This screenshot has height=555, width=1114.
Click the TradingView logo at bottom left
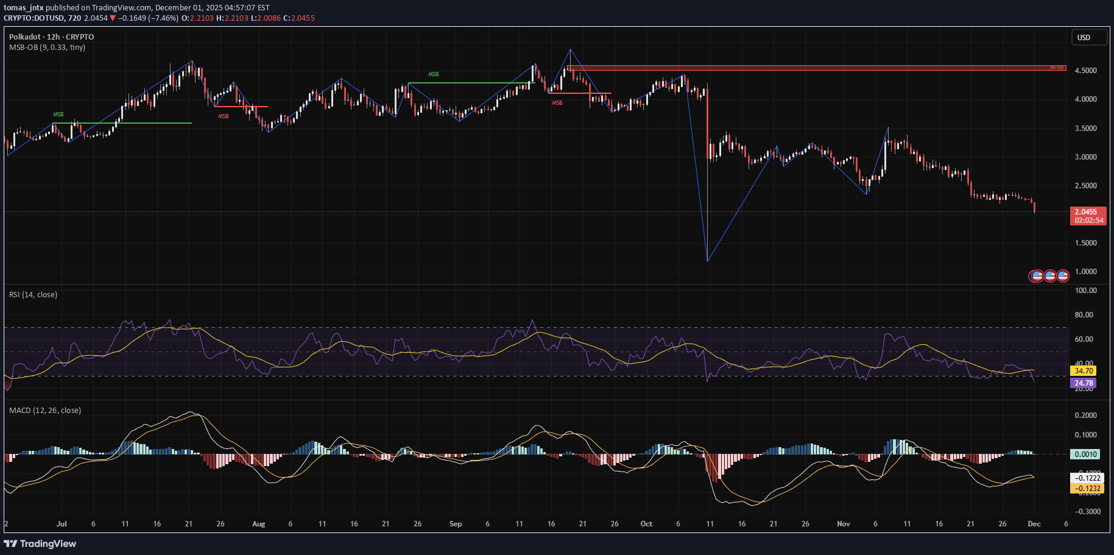(x=40, y=543)
